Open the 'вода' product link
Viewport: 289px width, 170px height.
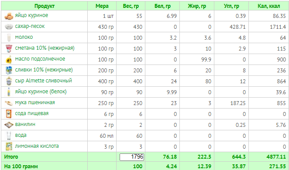(21, 135)
